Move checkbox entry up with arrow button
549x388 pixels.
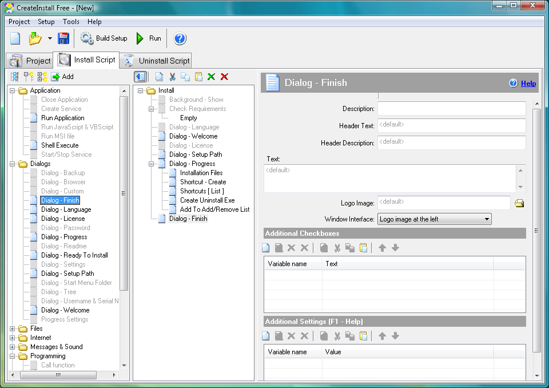[x=382, y=247]
